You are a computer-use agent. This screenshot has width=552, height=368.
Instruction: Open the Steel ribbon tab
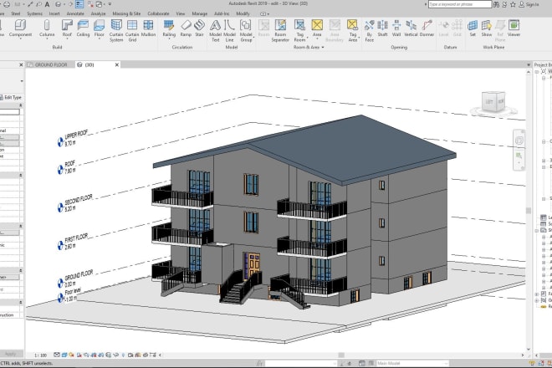pos(16,13)
